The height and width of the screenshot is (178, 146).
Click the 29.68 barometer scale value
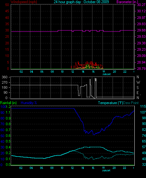pos(141,30)
